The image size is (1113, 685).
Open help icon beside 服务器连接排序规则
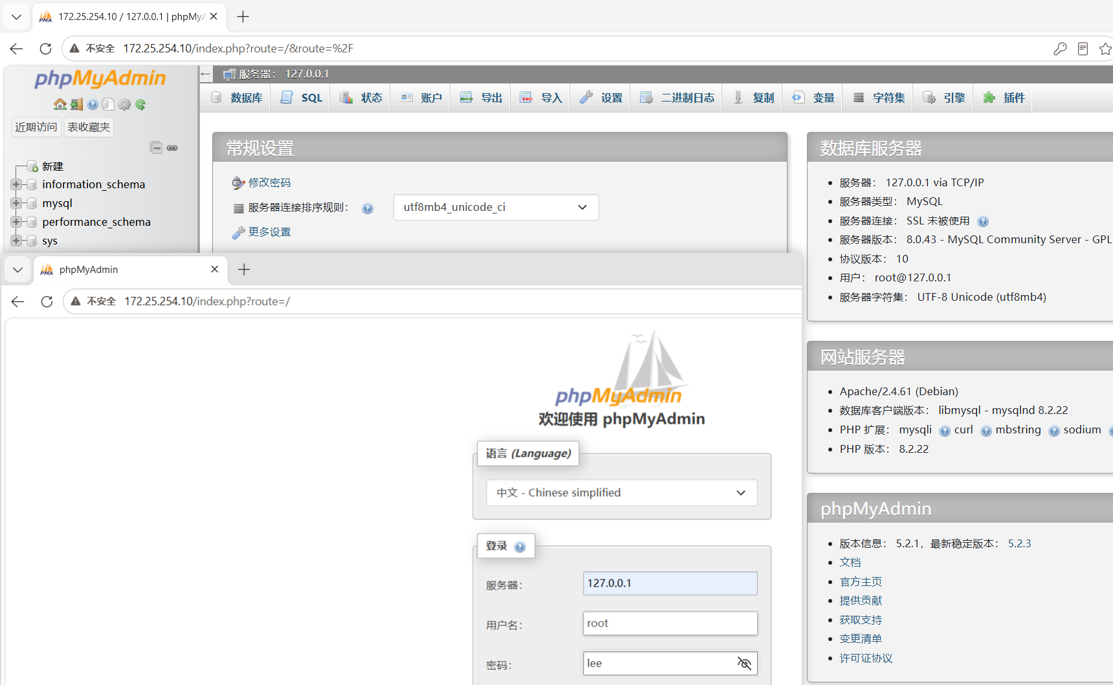click(x=368, y=208)
